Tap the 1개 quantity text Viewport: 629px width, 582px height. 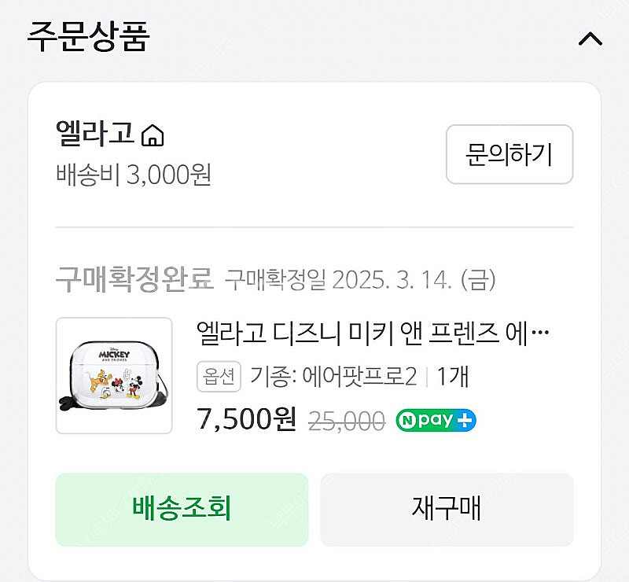tap(452, 378)
